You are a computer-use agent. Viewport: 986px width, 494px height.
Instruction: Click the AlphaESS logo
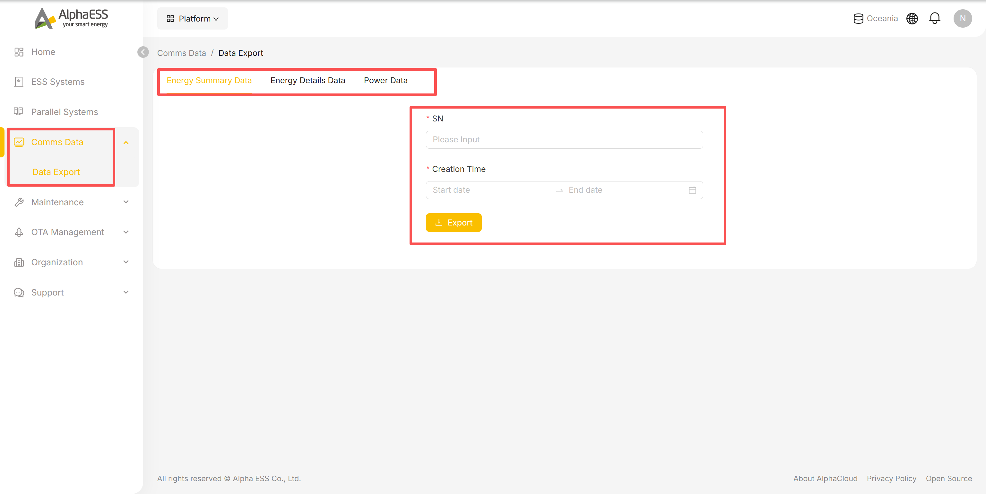coord(72,18)
